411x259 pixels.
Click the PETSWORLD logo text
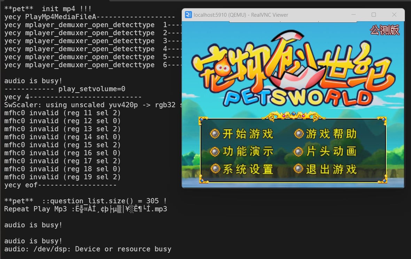pos(298,98)
